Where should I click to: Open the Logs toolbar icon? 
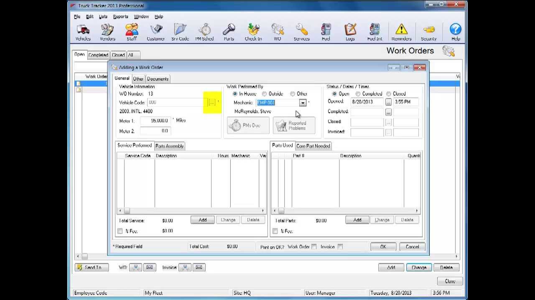coord(350,32)
